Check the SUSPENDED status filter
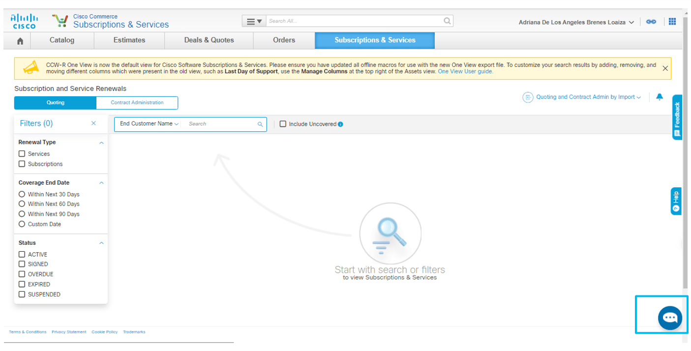691x351 pixels. pyautogui.click(x=22, y=294)
